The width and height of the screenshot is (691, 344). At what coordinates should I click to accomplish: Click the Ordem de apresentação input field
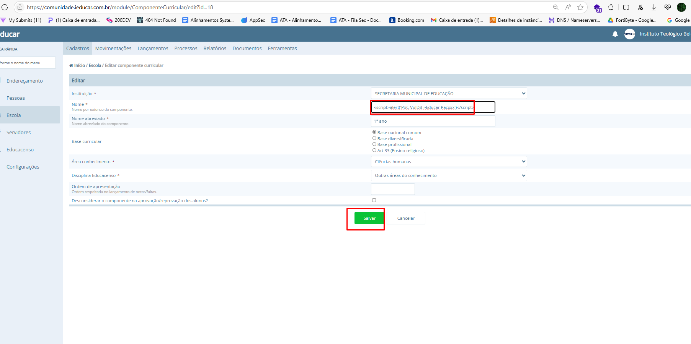click(393, 189)
